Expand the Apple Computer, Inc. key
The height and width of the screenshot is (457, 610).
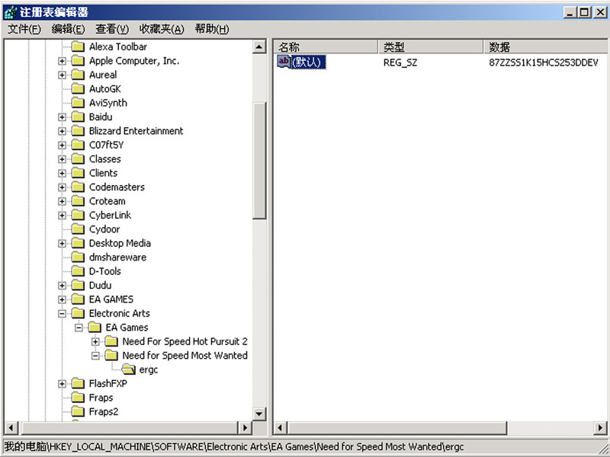coord(62,61)
